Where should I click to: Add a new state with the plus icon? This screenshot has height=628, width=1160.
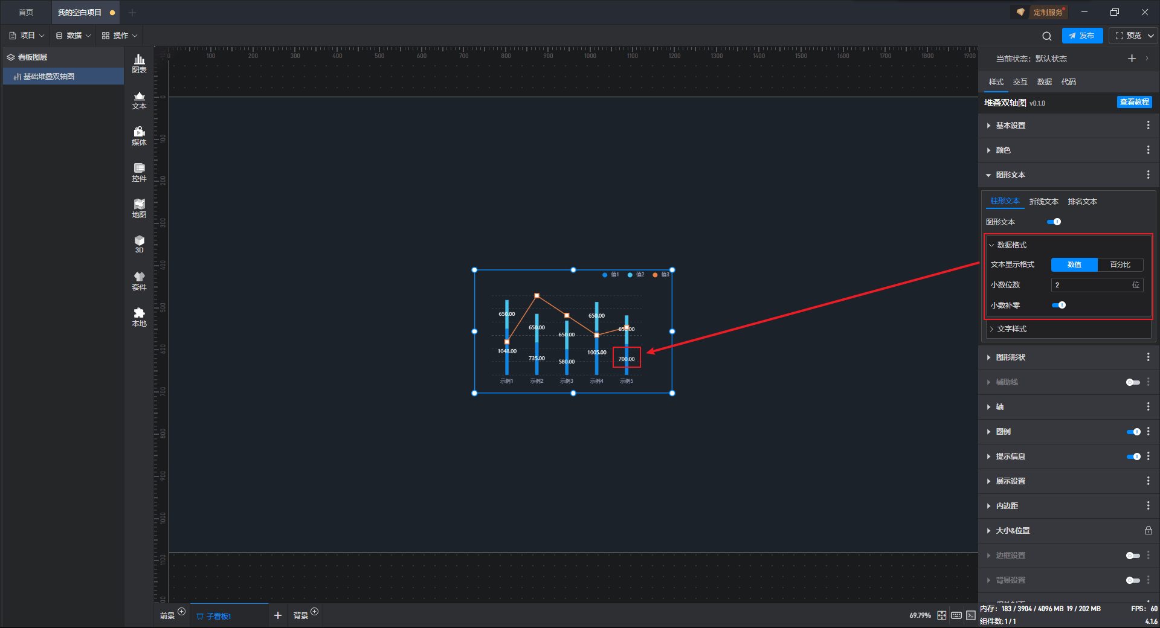[x=1132, y=59]
